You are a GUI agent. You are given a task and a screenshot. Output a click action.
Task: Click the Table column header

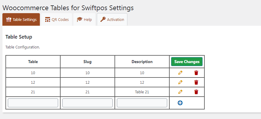click(33, 62)
